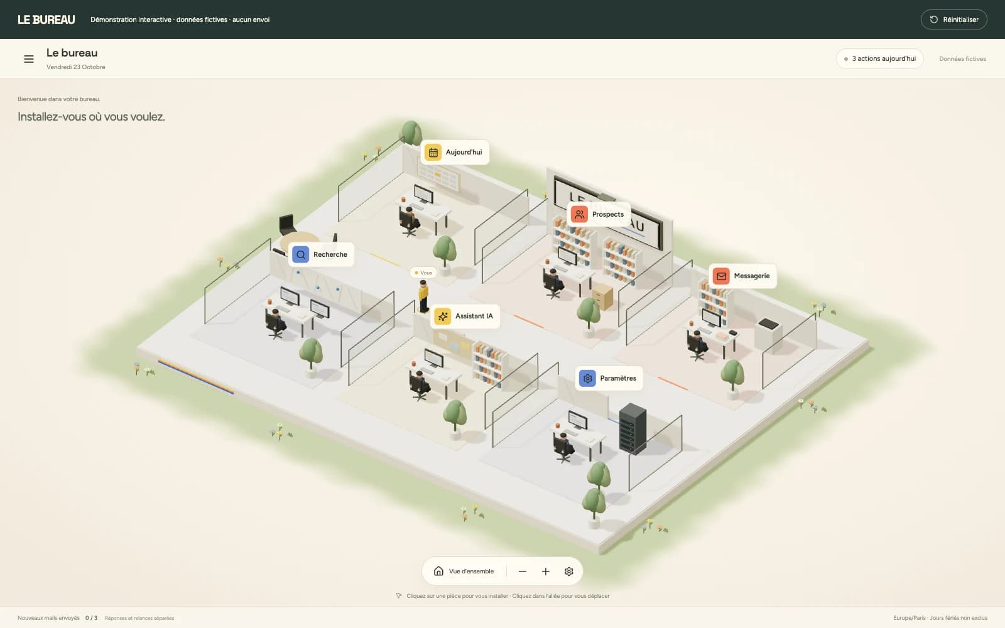Click the reset arrow icon in Réinitialiser
The image size is (1005, 628).
click(934, 19)
